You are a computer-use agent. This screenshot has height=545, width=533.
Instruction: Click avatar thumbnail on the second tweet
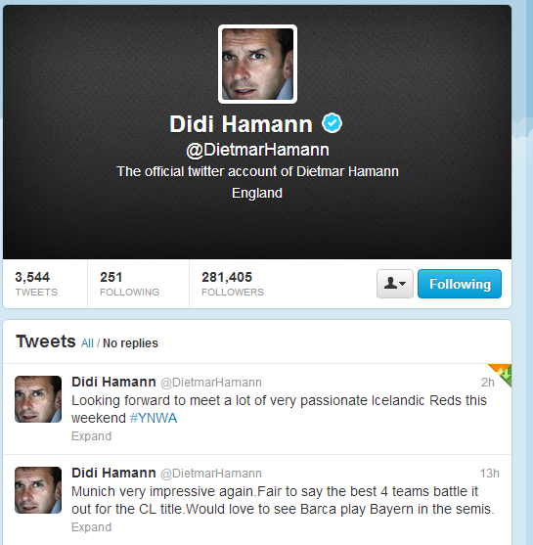[38, 490]
